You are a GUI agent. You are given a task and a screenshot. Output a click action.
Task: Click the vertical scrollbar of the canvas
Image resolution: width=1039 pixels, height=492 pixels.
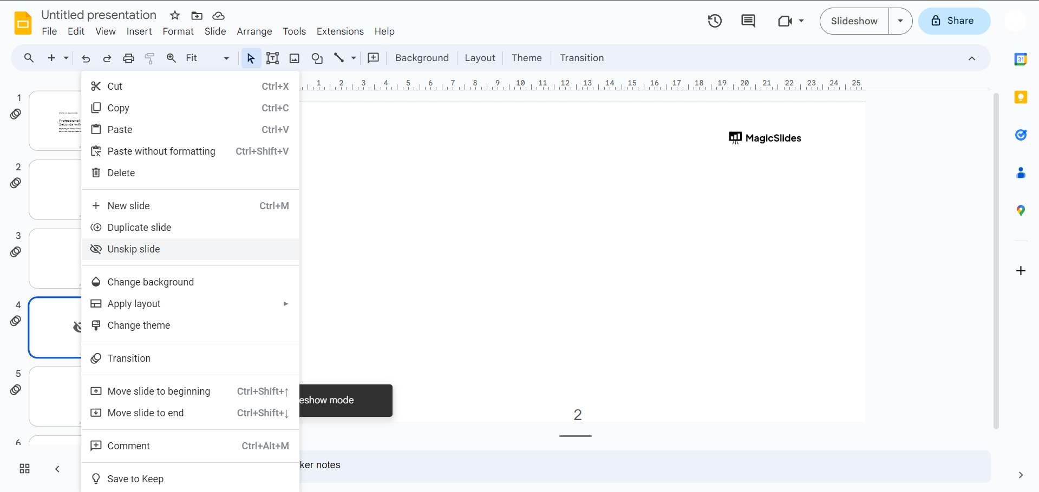pyautogui.click(x=996, y=260)
